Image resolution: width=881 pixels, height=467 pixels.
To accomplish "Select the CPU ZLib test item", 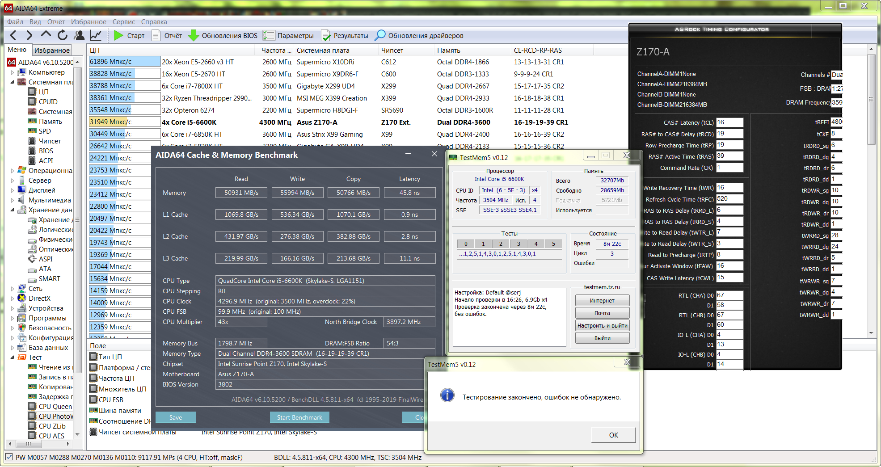I will (52, 426).
